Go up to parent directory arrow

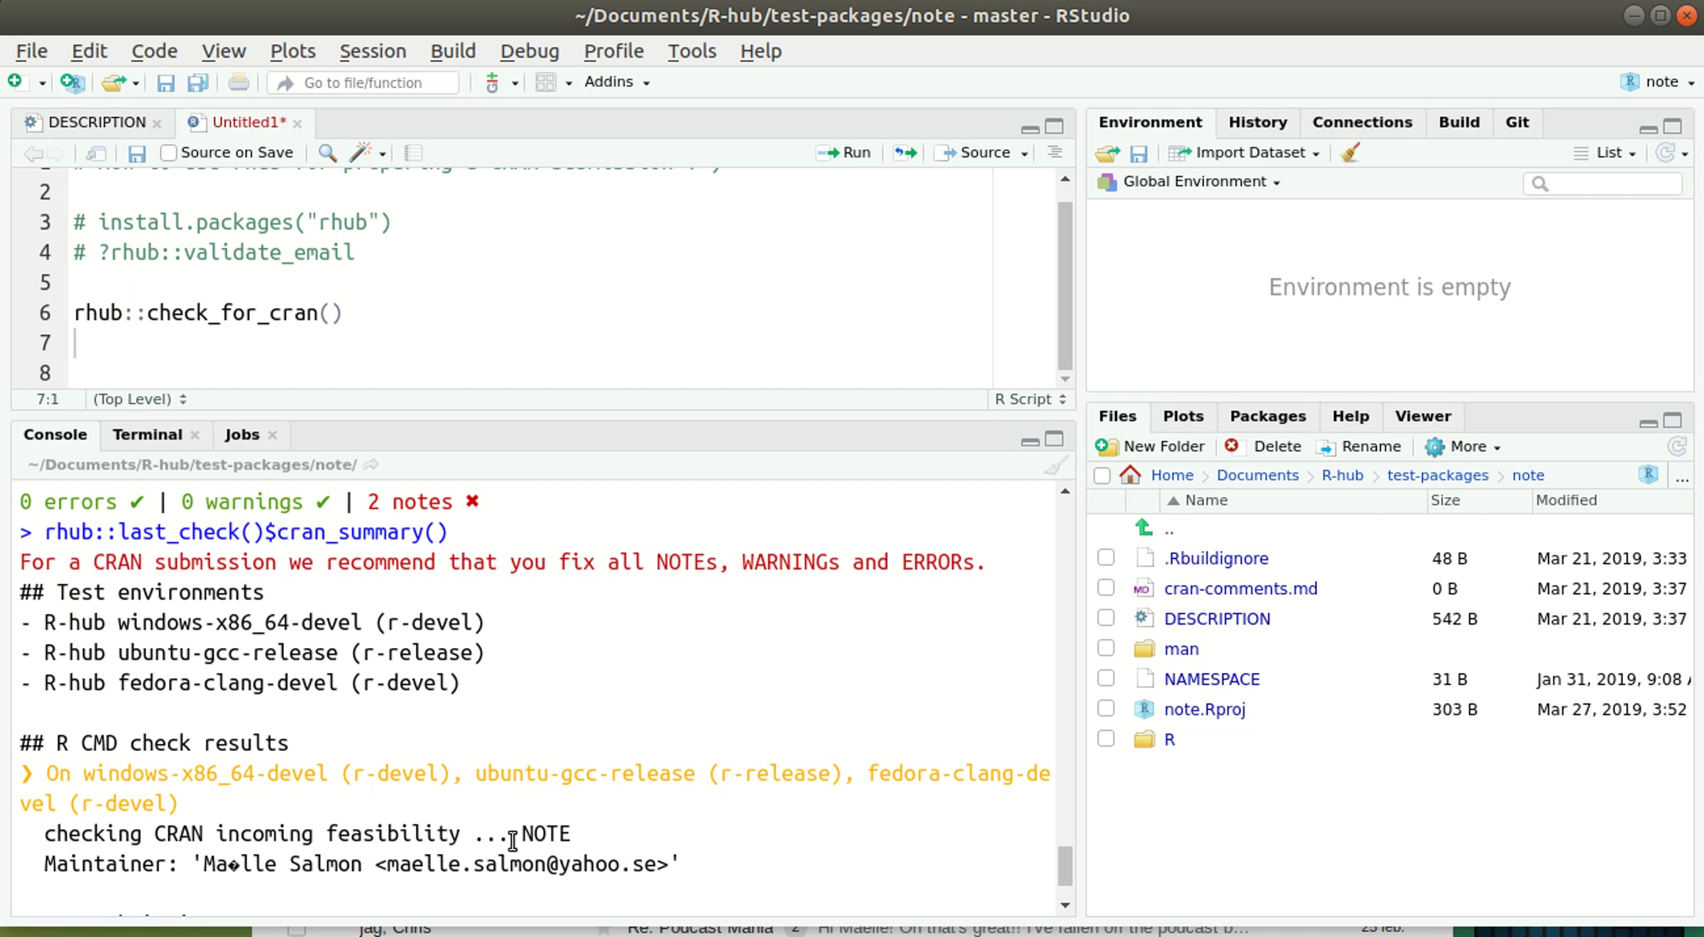click(x=1144, y=528)
